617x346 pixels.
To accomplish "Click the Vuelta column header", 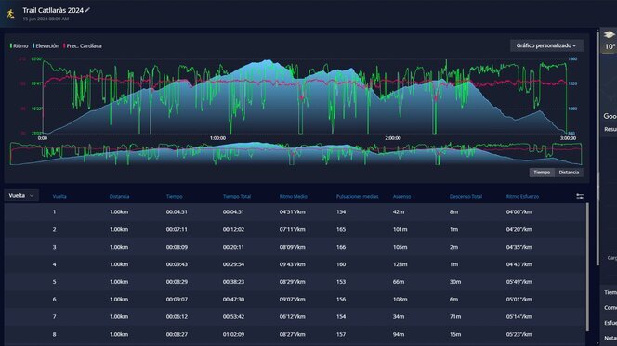I will click(59, 196).
